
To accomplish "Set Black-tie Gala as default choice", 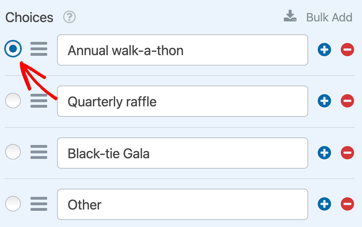I will (13, 152).
